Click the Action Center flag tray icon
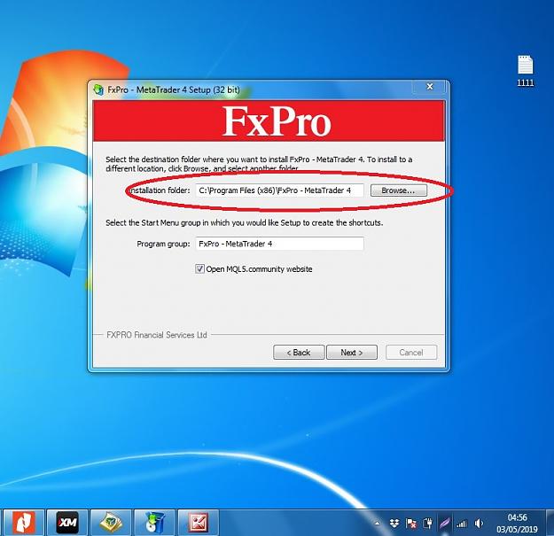 point(411,523)
